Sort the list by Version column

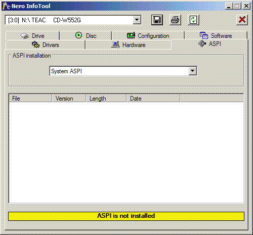click(69, 99)
